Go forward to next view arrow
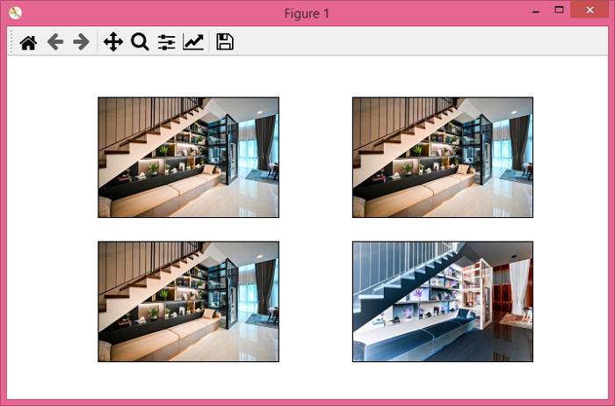615x406 pixels. pos(81,42)
